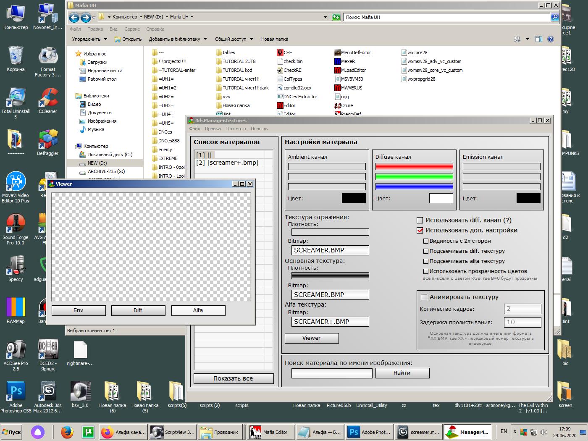Open Правка menu in 4dsManager
Screen dimensions: 588x441
point(213,129)
